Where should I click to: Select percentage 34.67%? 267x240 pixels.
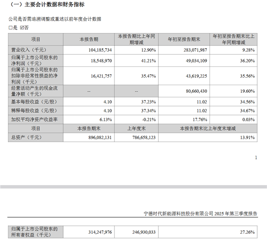pyautogui.click(x=247, y=111)
